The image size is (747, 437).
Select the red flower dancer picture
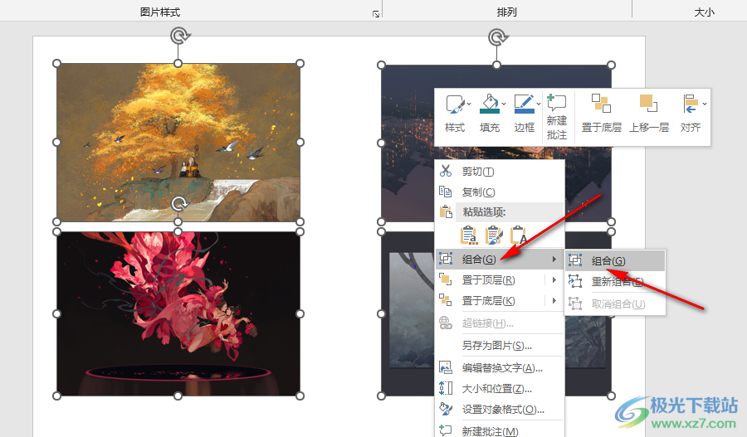pos(178,313)
